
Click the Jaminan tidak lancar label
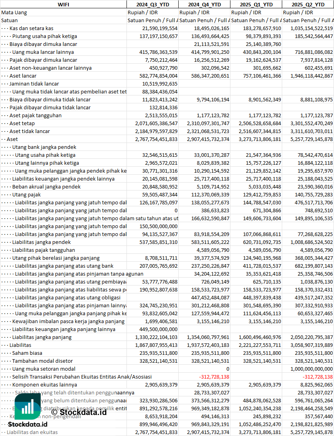click(x=34, y=84)
